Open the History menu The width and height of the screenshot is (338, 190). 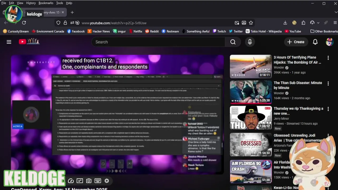(31, 3)
